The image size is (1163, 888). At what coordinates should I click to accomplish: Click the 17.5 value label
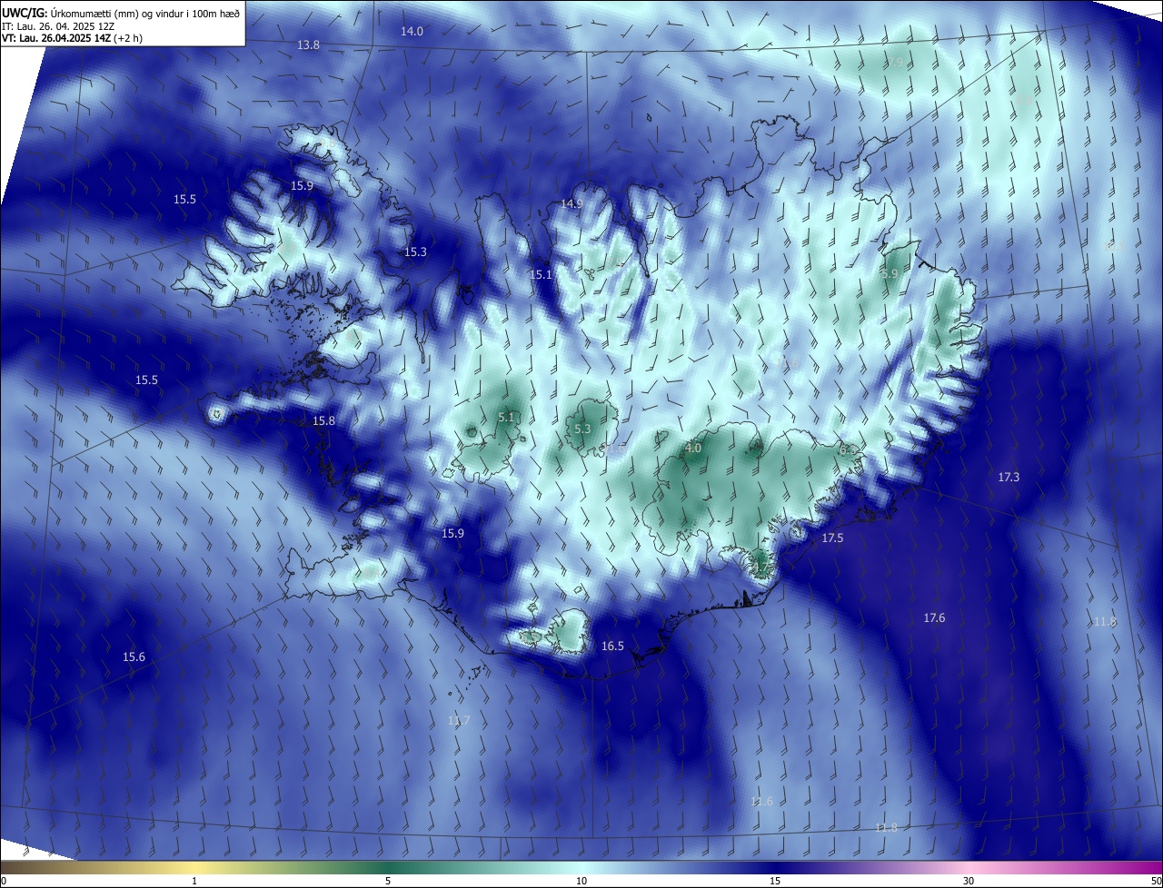(832, 539)
